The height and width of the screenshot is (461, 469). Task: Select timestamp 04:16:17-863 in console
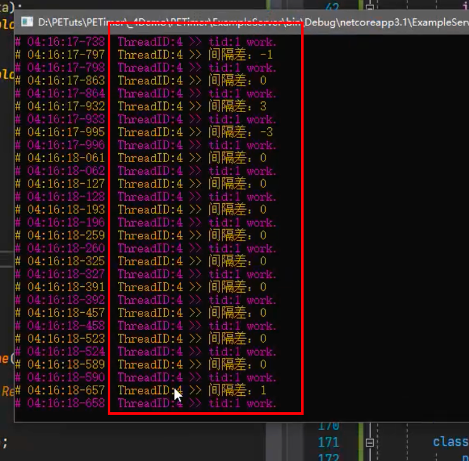click(x=66, y=80)
